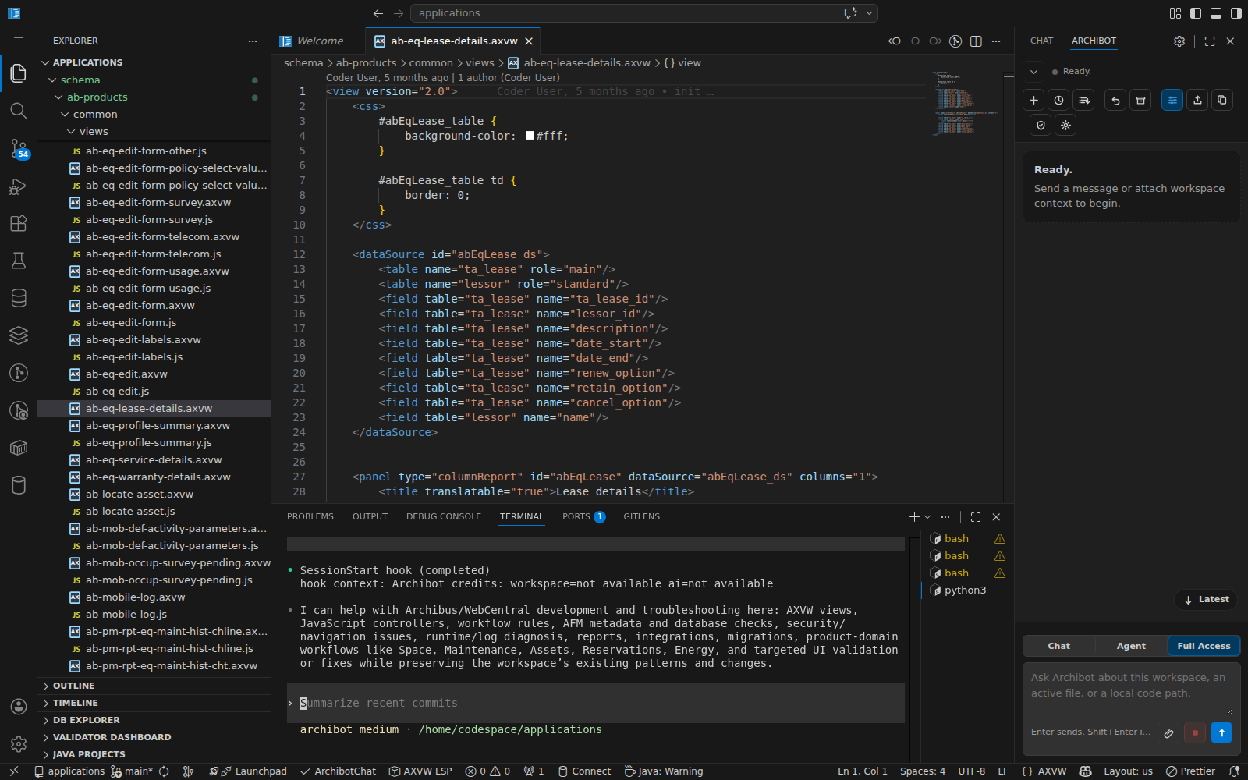Select Chat mode in Archibot
Image resolution: width=1248 pixels, height=780 pixels.
click(x=1059, y=646)
